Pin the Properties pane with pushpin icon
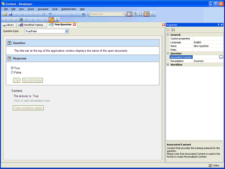225x169 pixels. (218, 25)
